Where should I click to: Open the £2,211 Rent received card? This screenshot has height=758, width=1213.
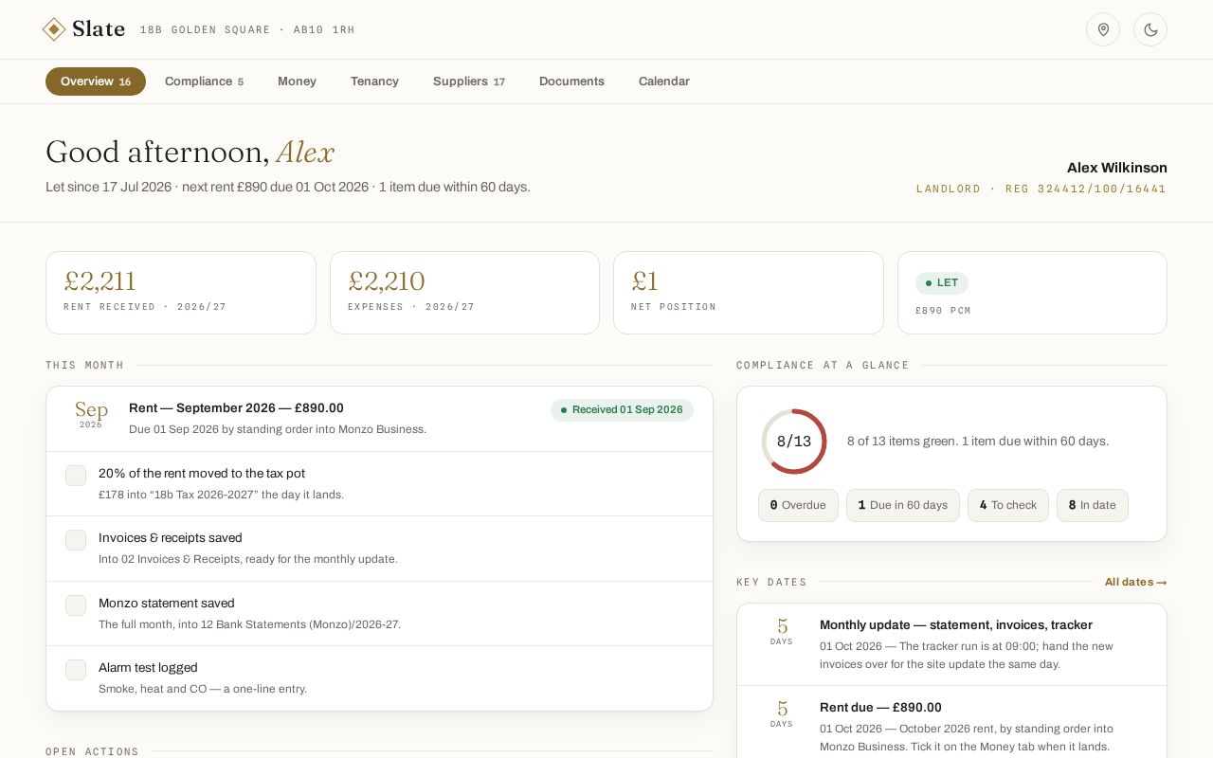tap(181, 293)
